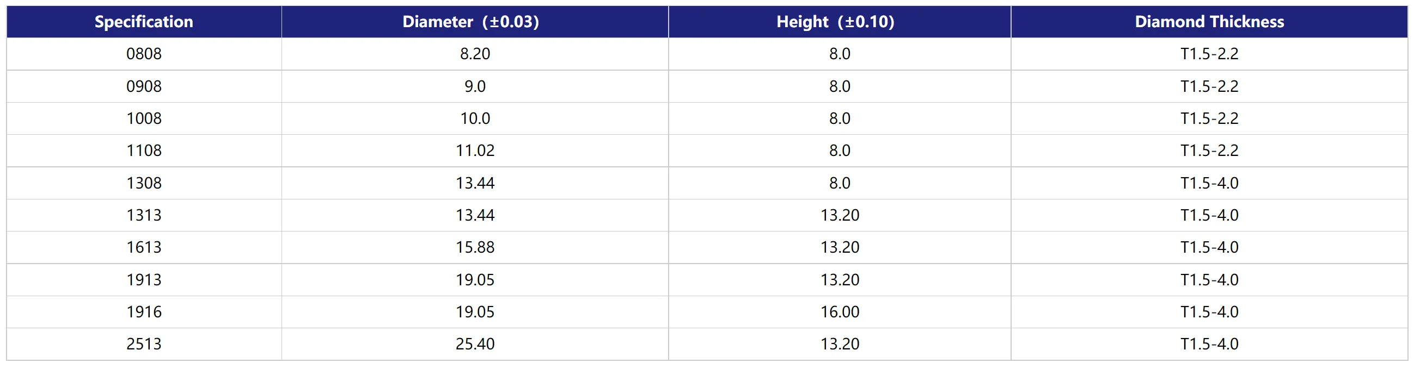Select the 8.20 diameter cell
Image resolution: width=1414 pixels, height=369 pixels.
tap(475, 54)
